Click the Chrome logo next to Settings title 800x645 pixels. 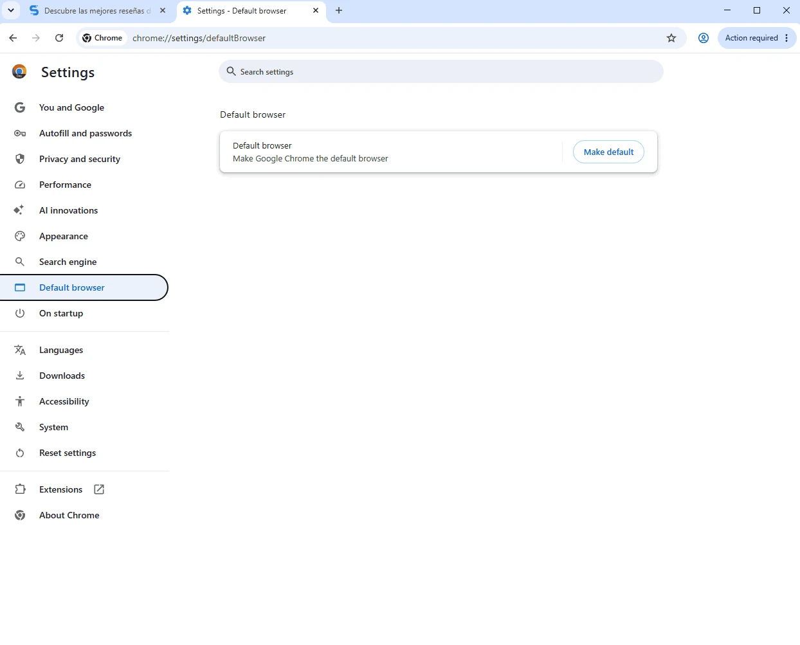point(19,71)
